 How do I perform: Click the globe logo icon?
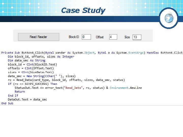click(169, 18)
